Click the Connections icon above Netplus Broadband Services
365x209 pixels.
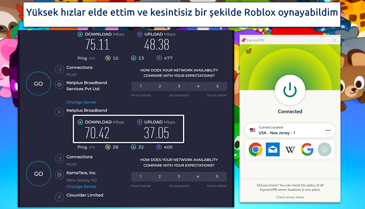click(59, 69)
